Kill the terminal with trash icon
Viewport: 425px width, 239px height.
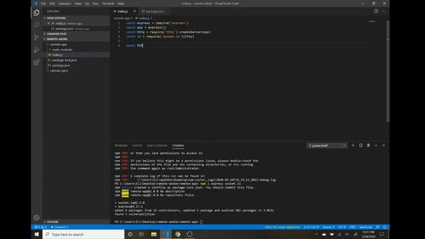368,145
